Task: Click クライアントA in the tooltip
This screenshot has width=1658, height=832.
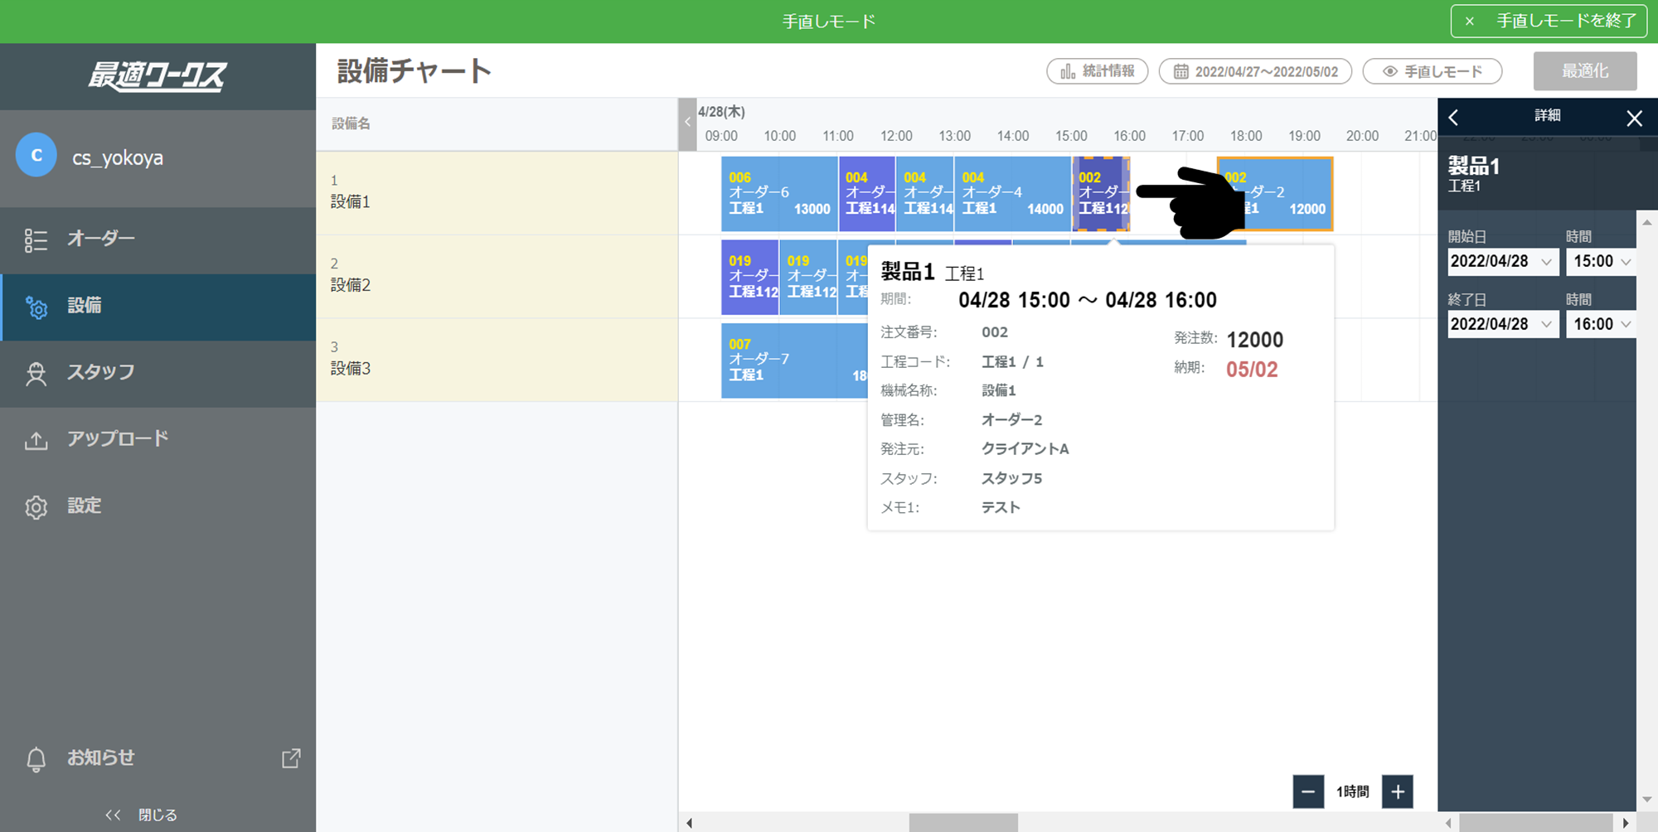Action: (1025, 449)
